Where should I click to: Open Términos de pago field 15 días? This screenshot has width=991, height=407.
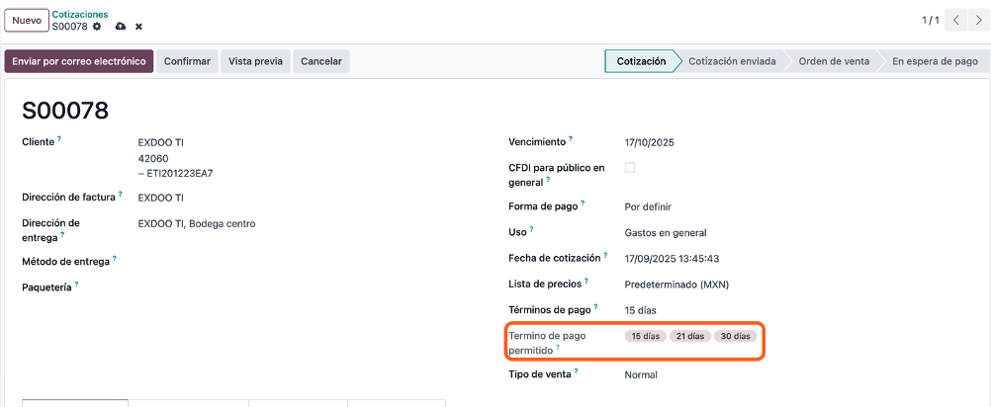640,310
